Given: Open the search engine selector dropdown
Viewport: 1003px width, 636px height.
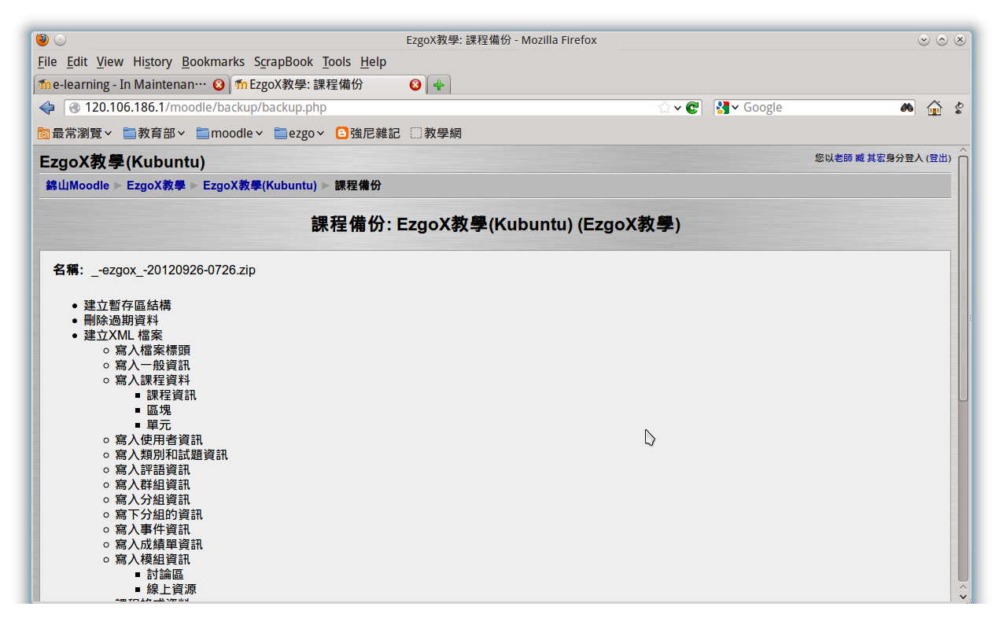Looking at the screenshot, I should (x=728, y=108).
